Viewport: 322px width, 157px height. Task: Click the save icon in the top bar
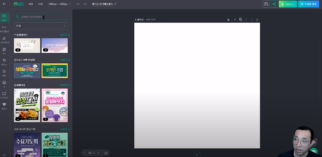pyautogui.click(x=266, y=4)
